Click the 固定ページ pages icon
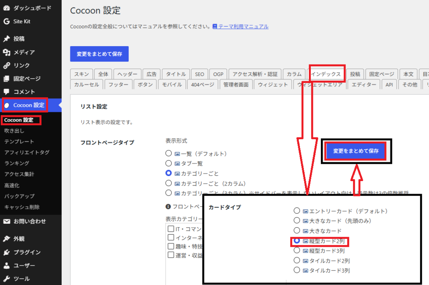Screen dimensions: 429x285 tap(7, 79)
